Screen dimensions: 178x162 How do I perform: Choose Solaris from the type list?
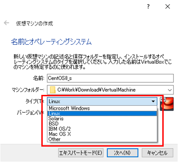click(x=102, y=119)
